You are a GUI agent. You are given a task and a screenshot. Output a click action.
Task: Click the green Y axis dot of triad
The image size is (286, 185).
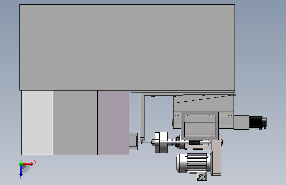point(21,164)
